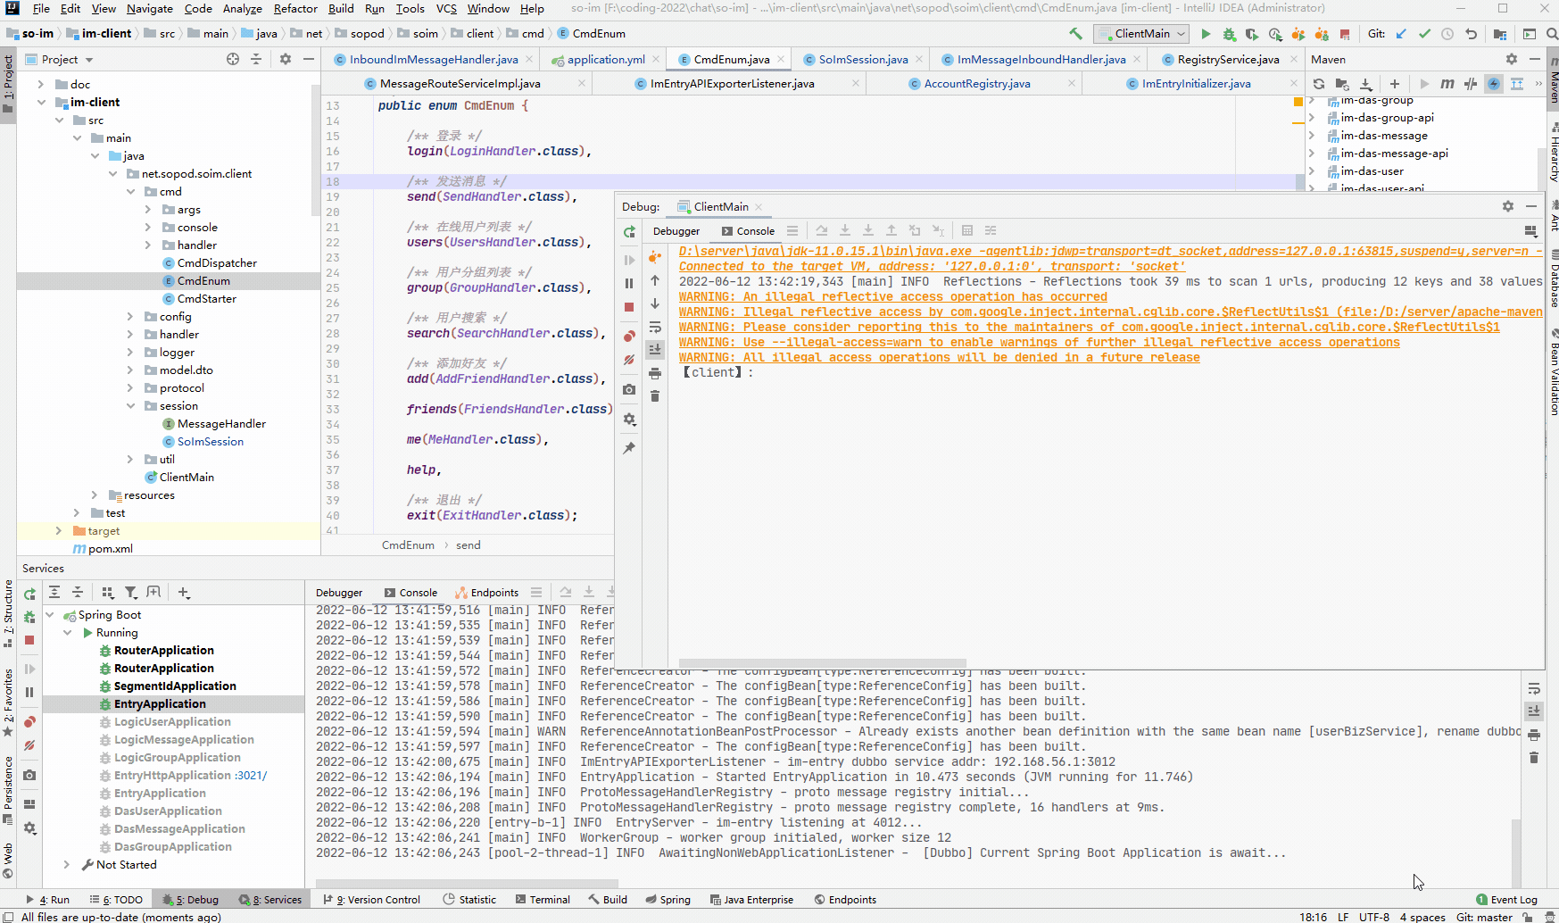Stop ClientMain with the red square in Debug

click(x=629, y=307)
